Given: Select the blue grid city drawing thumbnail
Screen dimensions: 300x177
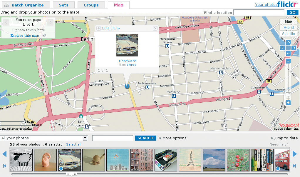Looking at the screenshot, I should [x=118, y=160].
